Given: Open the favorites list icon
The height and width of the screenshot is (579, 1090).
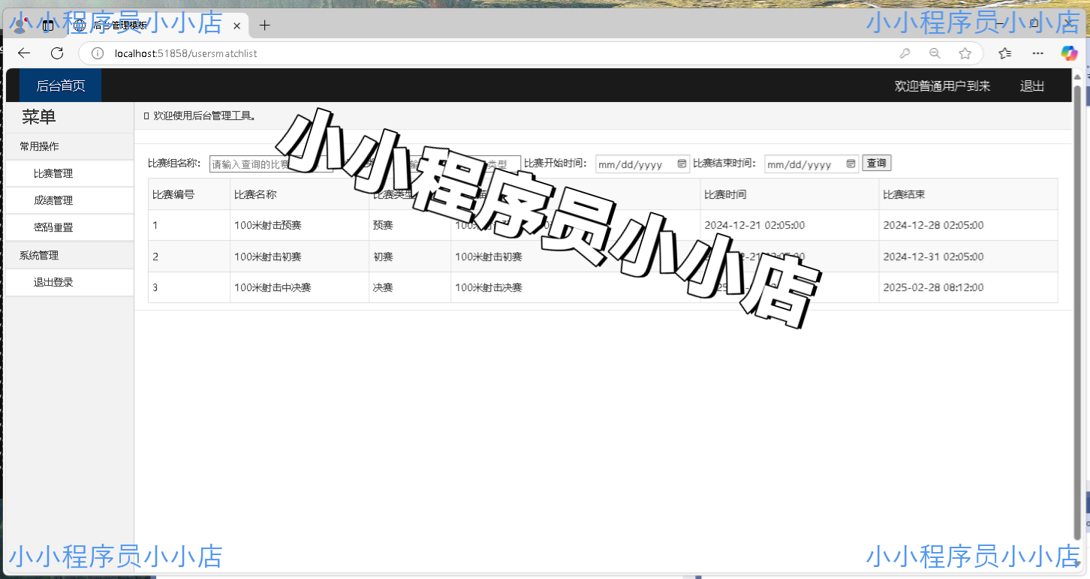Looking at the screenshot, I should click(1005, 53).
